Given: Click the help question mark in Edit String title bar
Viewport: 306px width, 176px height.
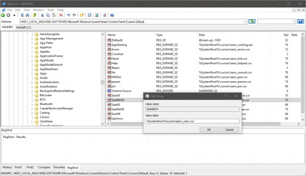Looking at the screenshot, I should (225, 96).
